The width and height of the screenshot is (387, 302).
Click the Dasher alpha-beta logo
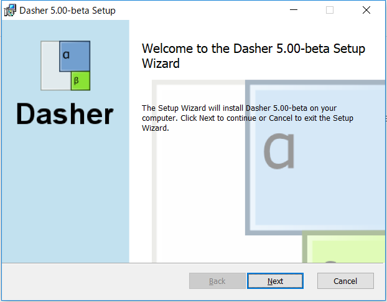click(x=65, y=65)
